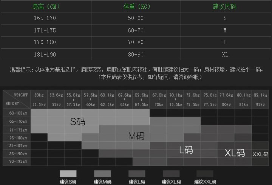The image size is (272, 185).
Task: Click the S码 label in the chart
Action: point(77,121)
